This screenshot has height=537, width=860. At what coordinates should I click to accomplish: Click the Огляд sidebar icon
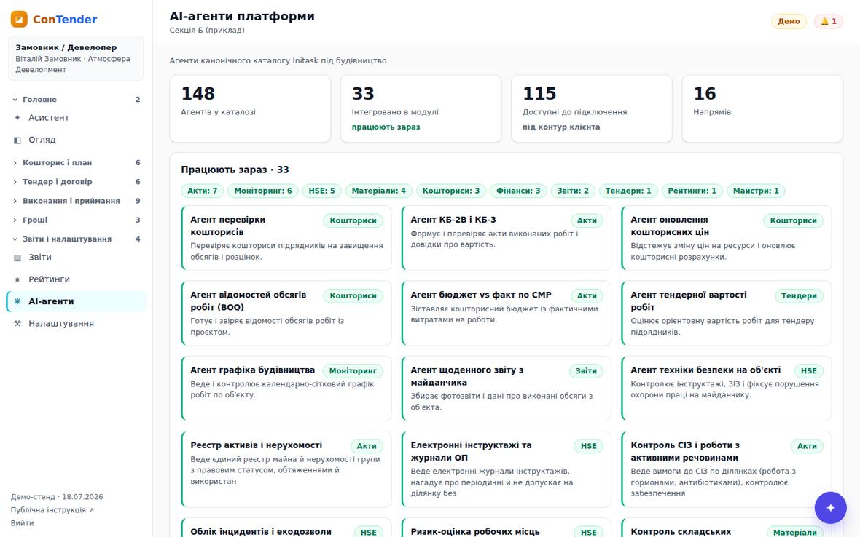tap(17, 140)
